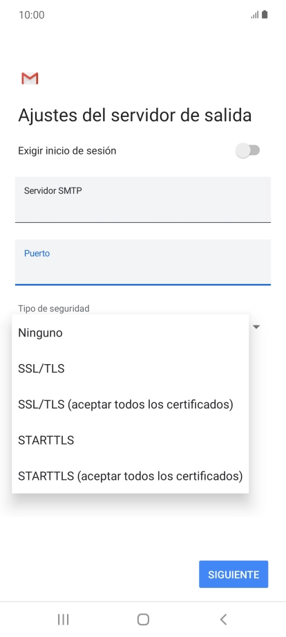
Task: Choose the SSL/TLS option
Action: coord(130,368)
